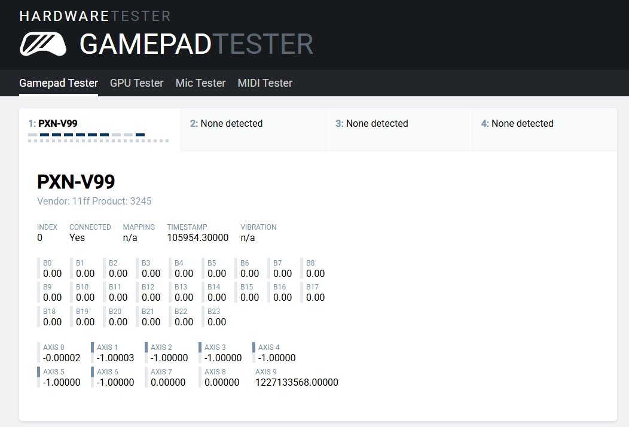The width and height of the screenshot is (629, 427).
Task: Click the AXIS 4 value readout
Action: (x=276, y=358)
